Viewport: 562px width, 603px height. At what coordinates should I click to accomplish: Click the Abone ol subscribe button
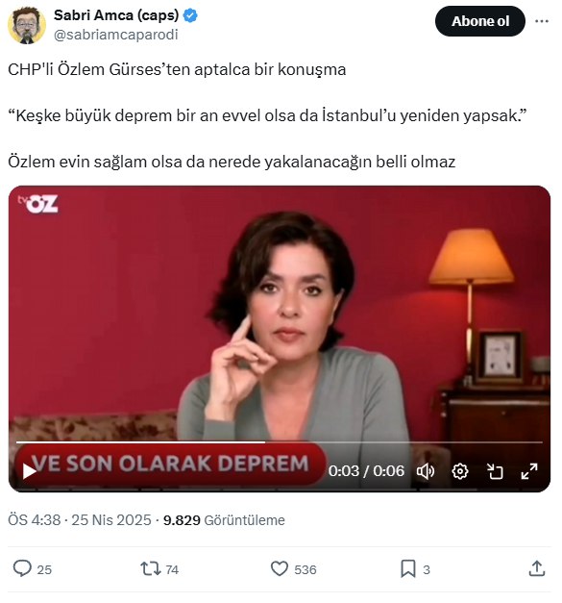[x=480, y=21]
